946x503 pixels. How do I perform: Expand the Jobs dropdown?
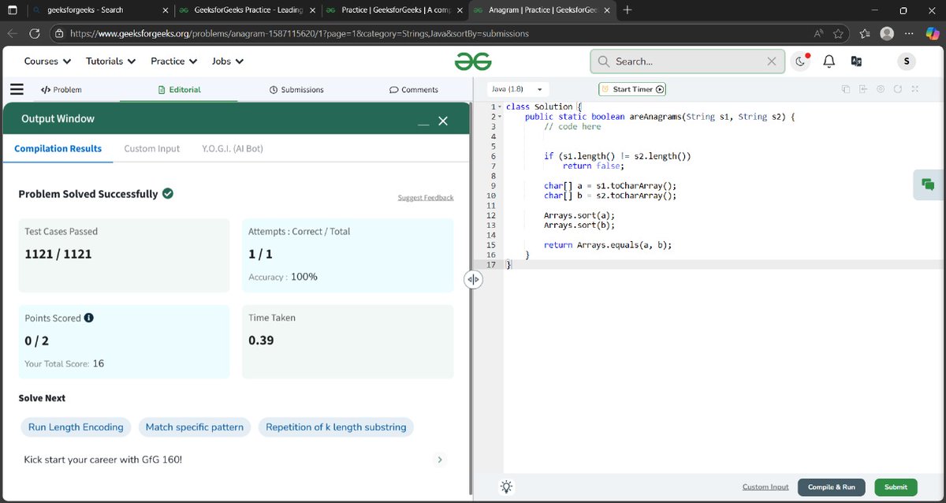(228, 61)
